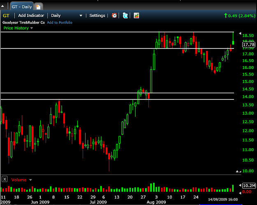Click the Jun 2009 date axis label
Image resolution: width=257 pixels, height=205 pixels.
(x=40, y=202)
